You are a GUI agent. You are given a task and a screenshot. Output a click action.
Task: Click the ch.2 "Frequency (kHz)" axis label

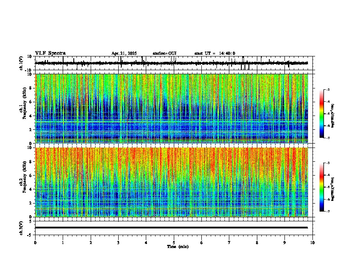point(24,177)
